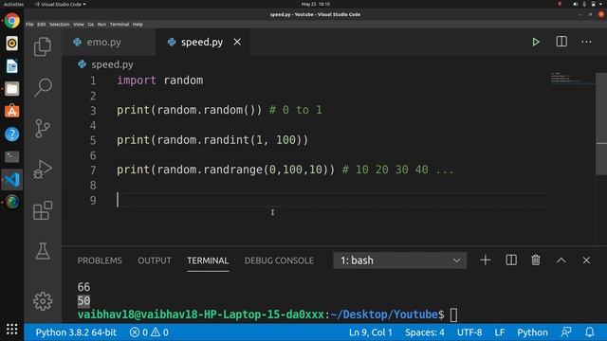This screenshot has width=607, height=341.
Task: Click terminal output value 66
Action: pos(83,287)
